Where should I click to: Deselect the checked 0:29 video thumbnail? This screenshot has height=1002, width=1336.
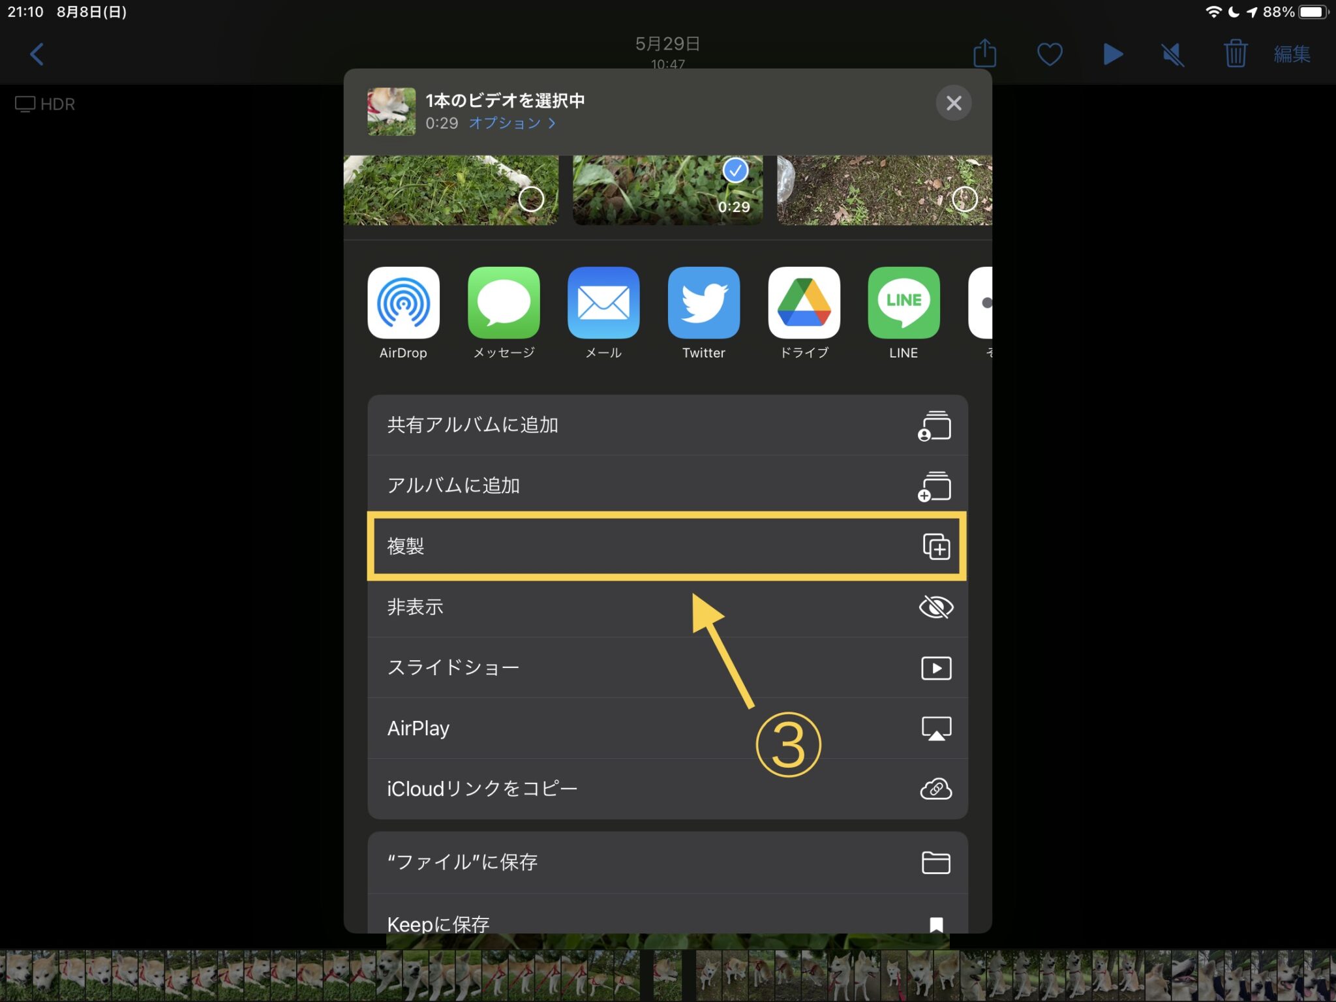tap(735, 170)
